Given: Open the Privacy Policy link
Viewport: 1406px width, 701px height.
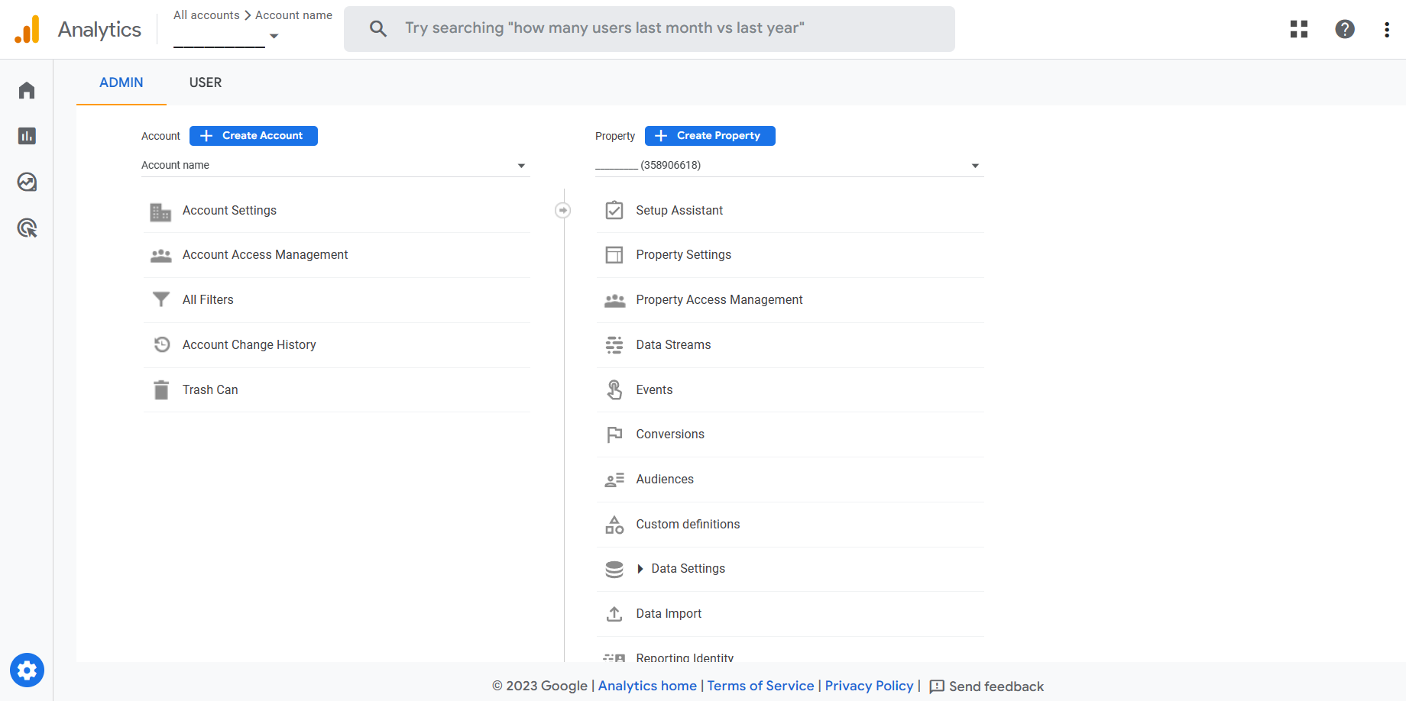Looking at the screenshot, I should 869,686.
